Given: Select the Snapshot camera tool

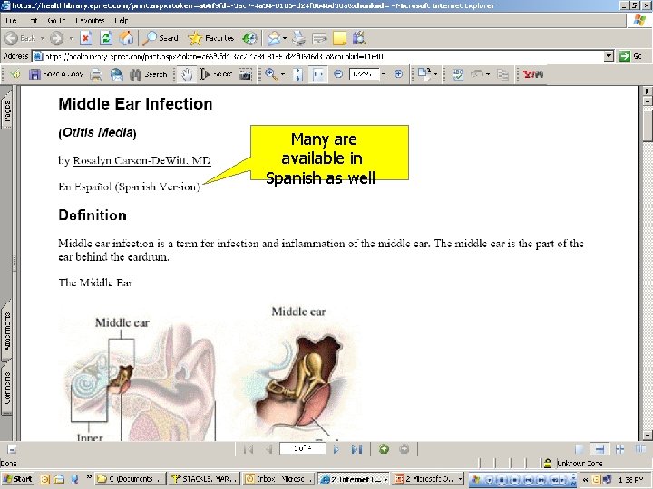Looking at the screenshot, I should tap(245, 74).
